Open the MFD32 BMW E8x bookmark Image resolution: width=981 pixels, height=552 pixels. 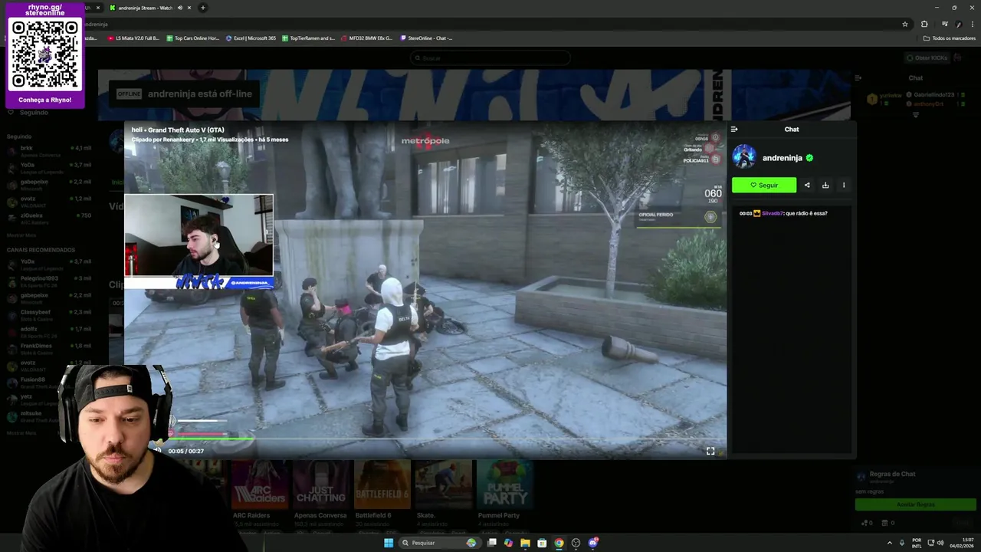pyautogui.click(x=366, y=38)
